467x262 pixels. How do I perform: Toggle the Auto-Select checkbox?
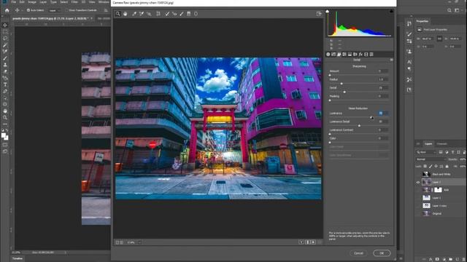click(28, 10)
